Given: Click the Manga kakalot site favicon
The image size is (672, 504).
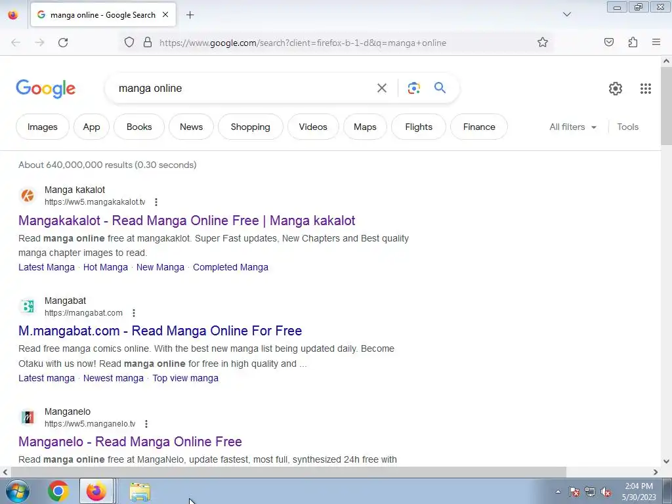Looking at the screenshot, I should pyautogui.click(x=28, y=196).
